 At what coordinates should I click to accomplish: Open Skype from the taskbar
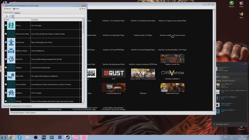[x=19, y=137]
